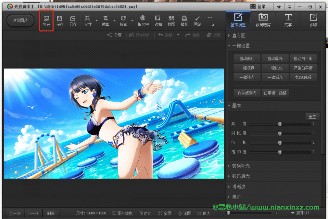
Task: Click the 亮度 brightness slider handle
Action: pyautogui.click(x=280, y=124)
